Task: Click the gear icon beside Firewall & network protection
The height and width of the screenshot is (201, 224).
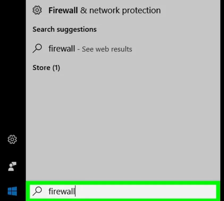Action: (x=37, y=10)
